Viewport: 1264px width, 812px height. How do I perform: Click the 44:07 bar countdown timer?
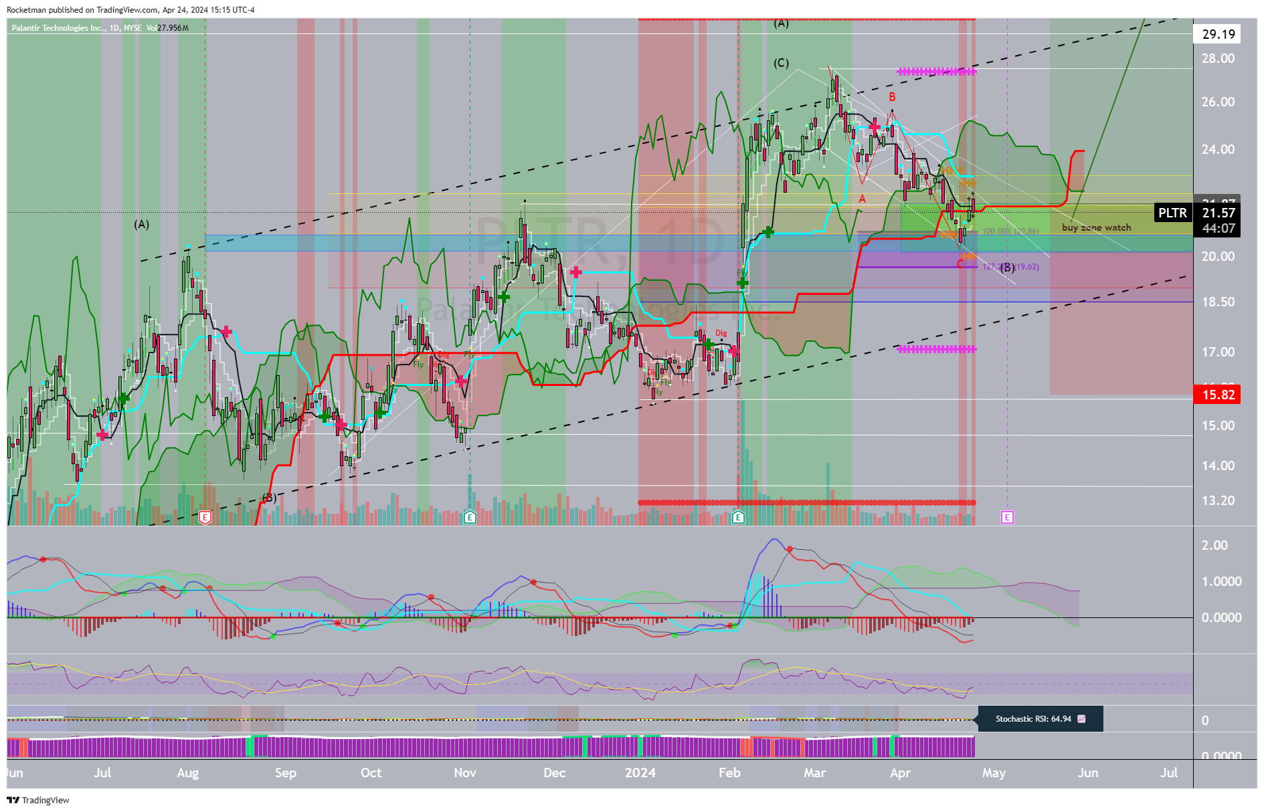[x=1218, y=228]
